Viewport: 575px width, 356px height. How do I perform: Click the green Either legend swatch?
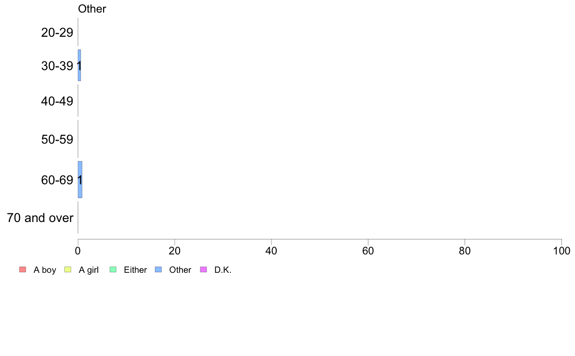113,269
